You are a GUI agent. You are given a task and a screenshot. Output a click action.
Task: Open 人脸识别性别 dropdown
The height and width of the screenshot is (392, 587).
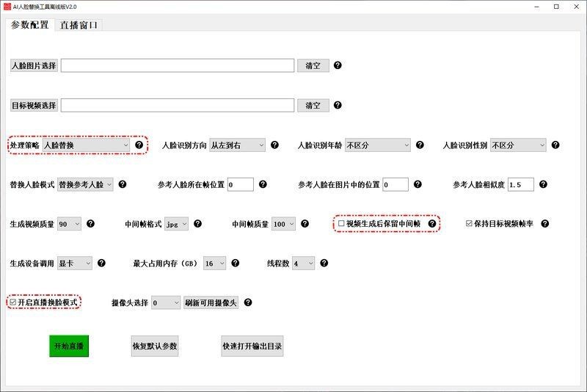point(518,145)
